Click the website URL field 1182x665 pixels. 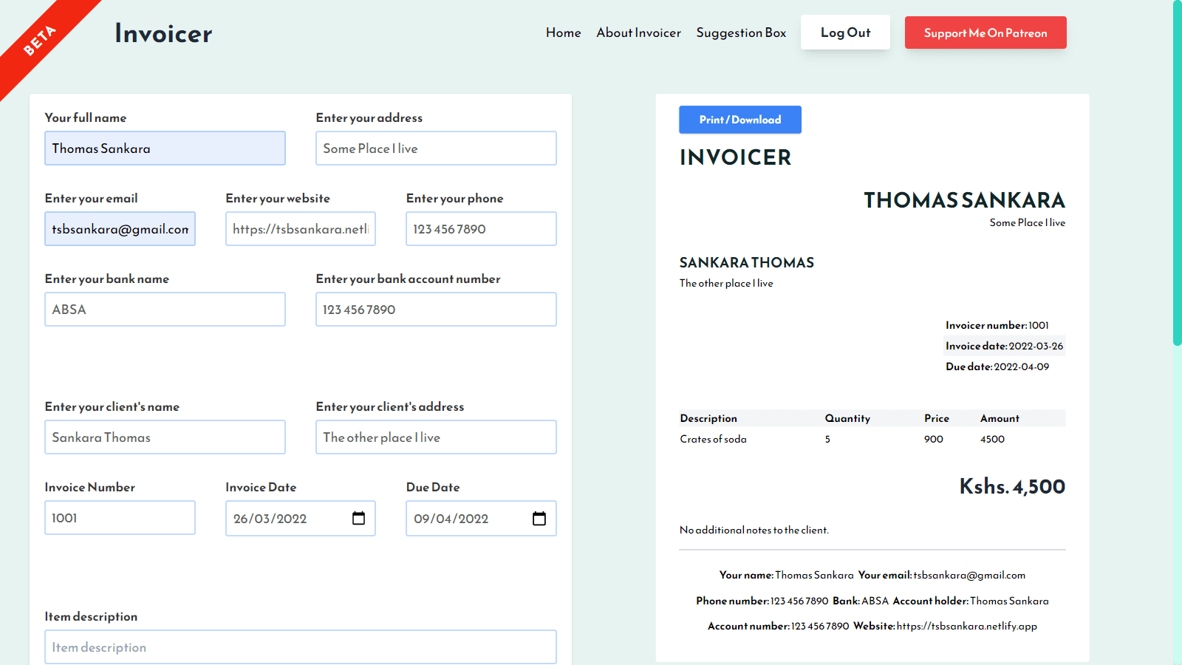pos(300,229)
